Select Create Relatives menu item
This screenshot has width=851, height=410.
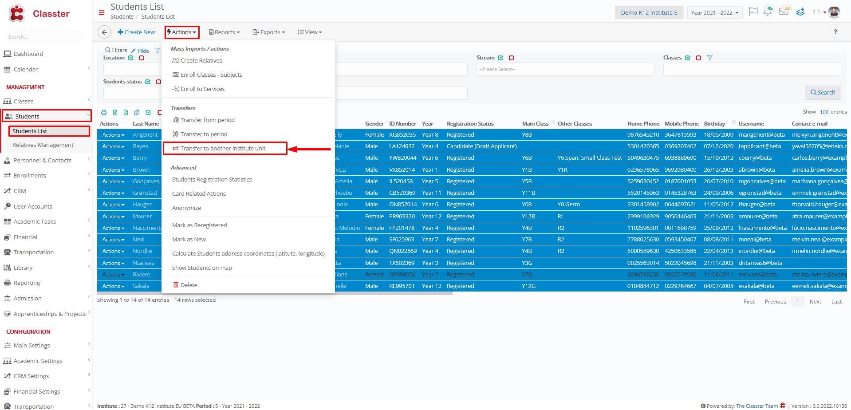pos(197,61)
